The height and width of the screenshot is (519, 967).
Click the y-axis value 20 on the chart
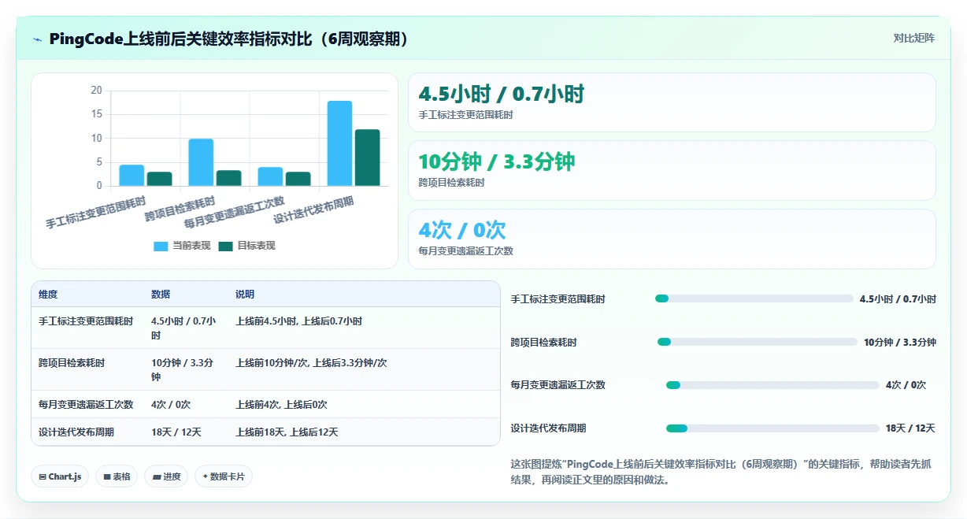[x=96, y=91]
